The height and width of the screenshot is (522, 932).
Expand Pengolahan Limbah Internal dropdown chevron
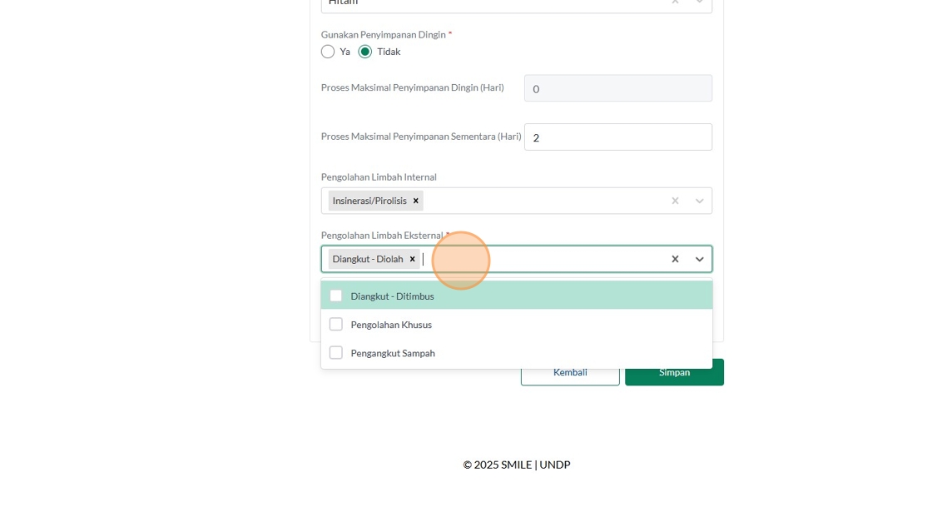pyautogui.click(x=700, y=201)
